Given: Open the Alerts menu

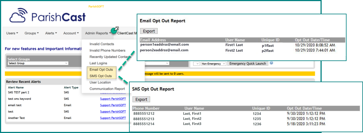Looking at the screenshot, I should pos(51,33).
